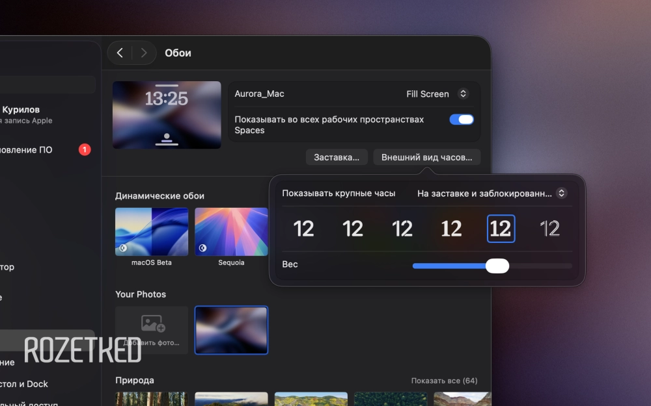Pick the third clock font style

402,229
